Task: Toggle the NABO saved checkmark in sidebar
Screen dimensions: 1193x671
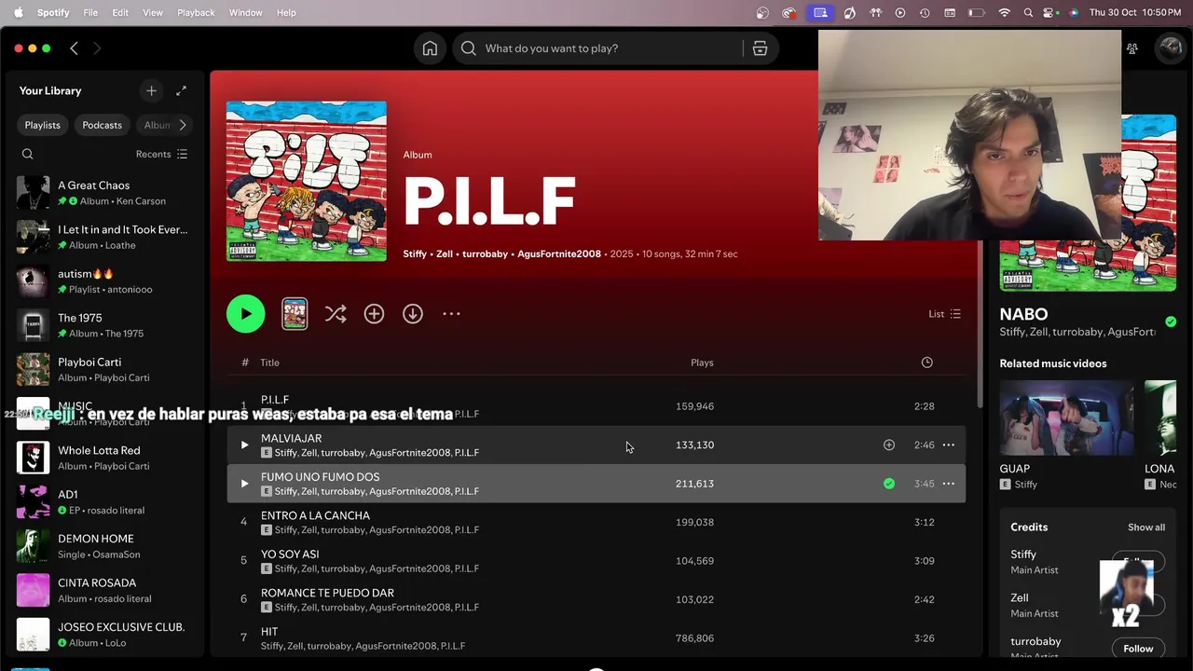Action: click(1171, 322)
